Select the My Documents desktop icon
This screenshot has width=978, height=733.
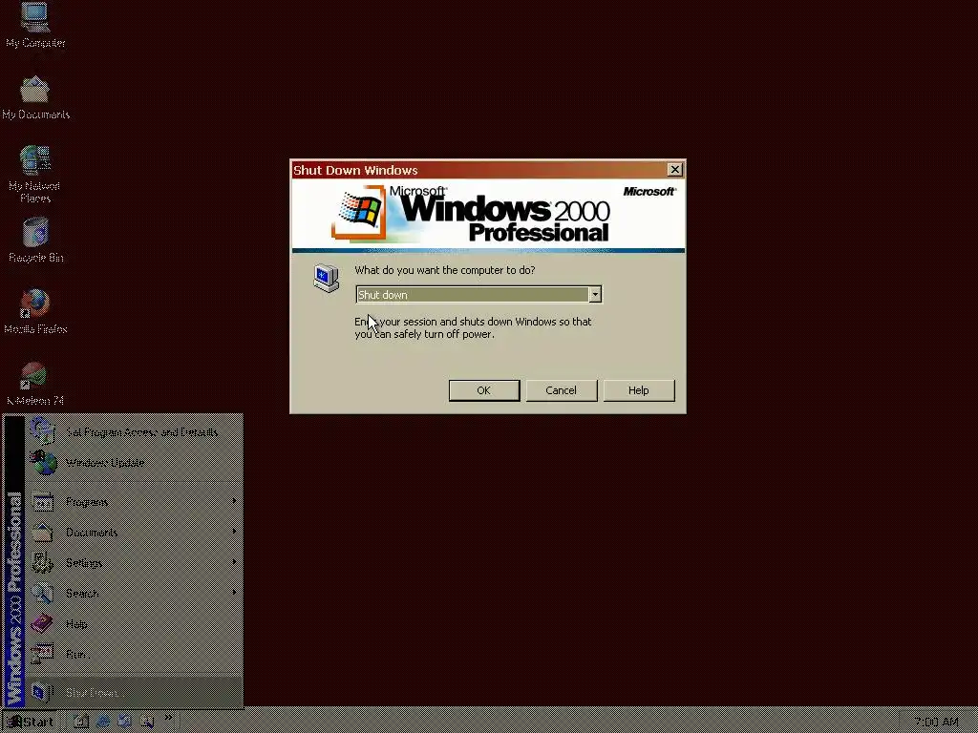[35, 97]
